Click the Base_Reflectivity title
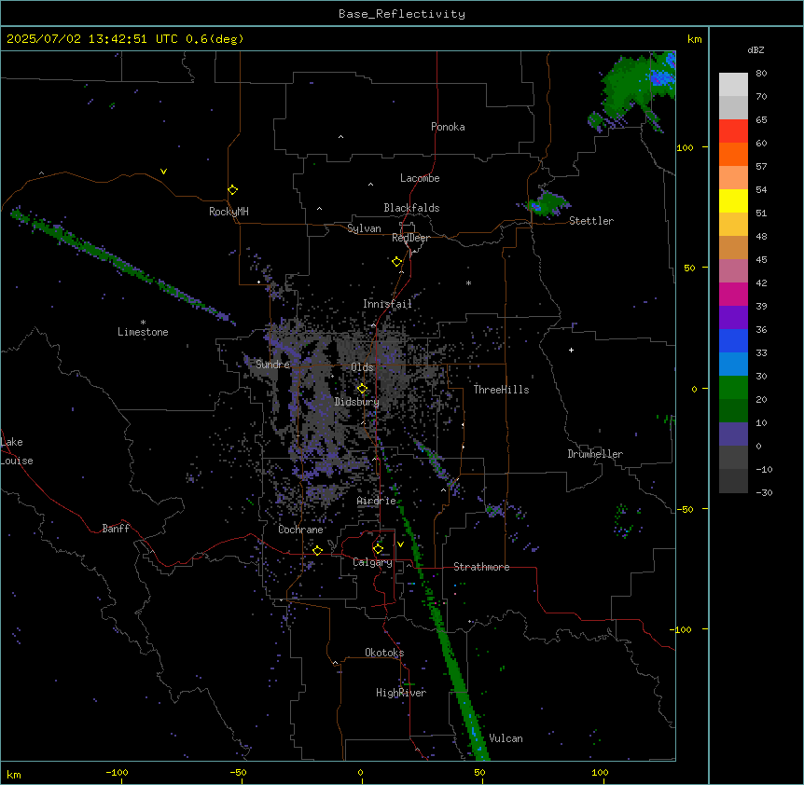The height and width of the screenshot is (785, 804). point(402,14)
